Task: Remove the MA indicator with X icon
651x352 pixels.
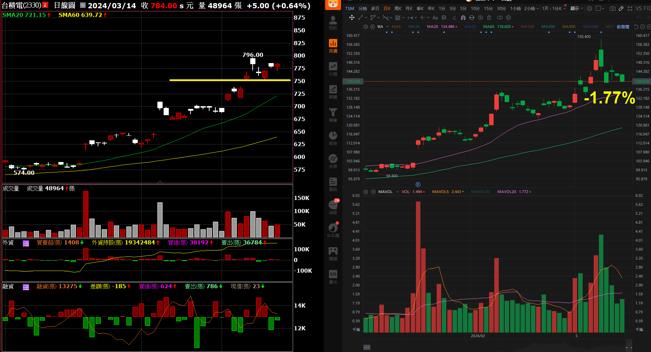Action: coord(372,27)
